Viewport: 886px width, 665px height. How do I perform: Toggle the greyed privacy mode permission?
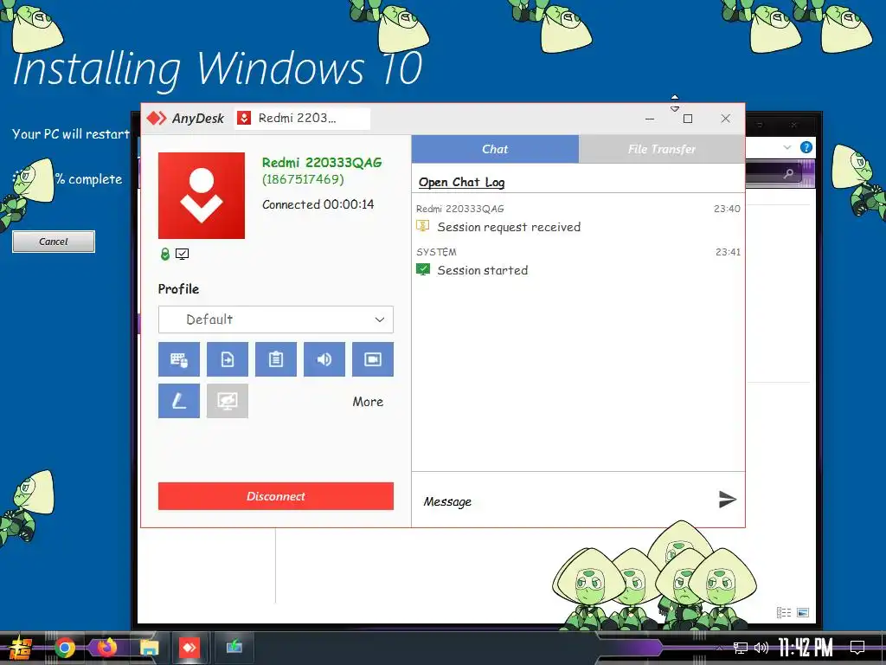coord(228,401)
